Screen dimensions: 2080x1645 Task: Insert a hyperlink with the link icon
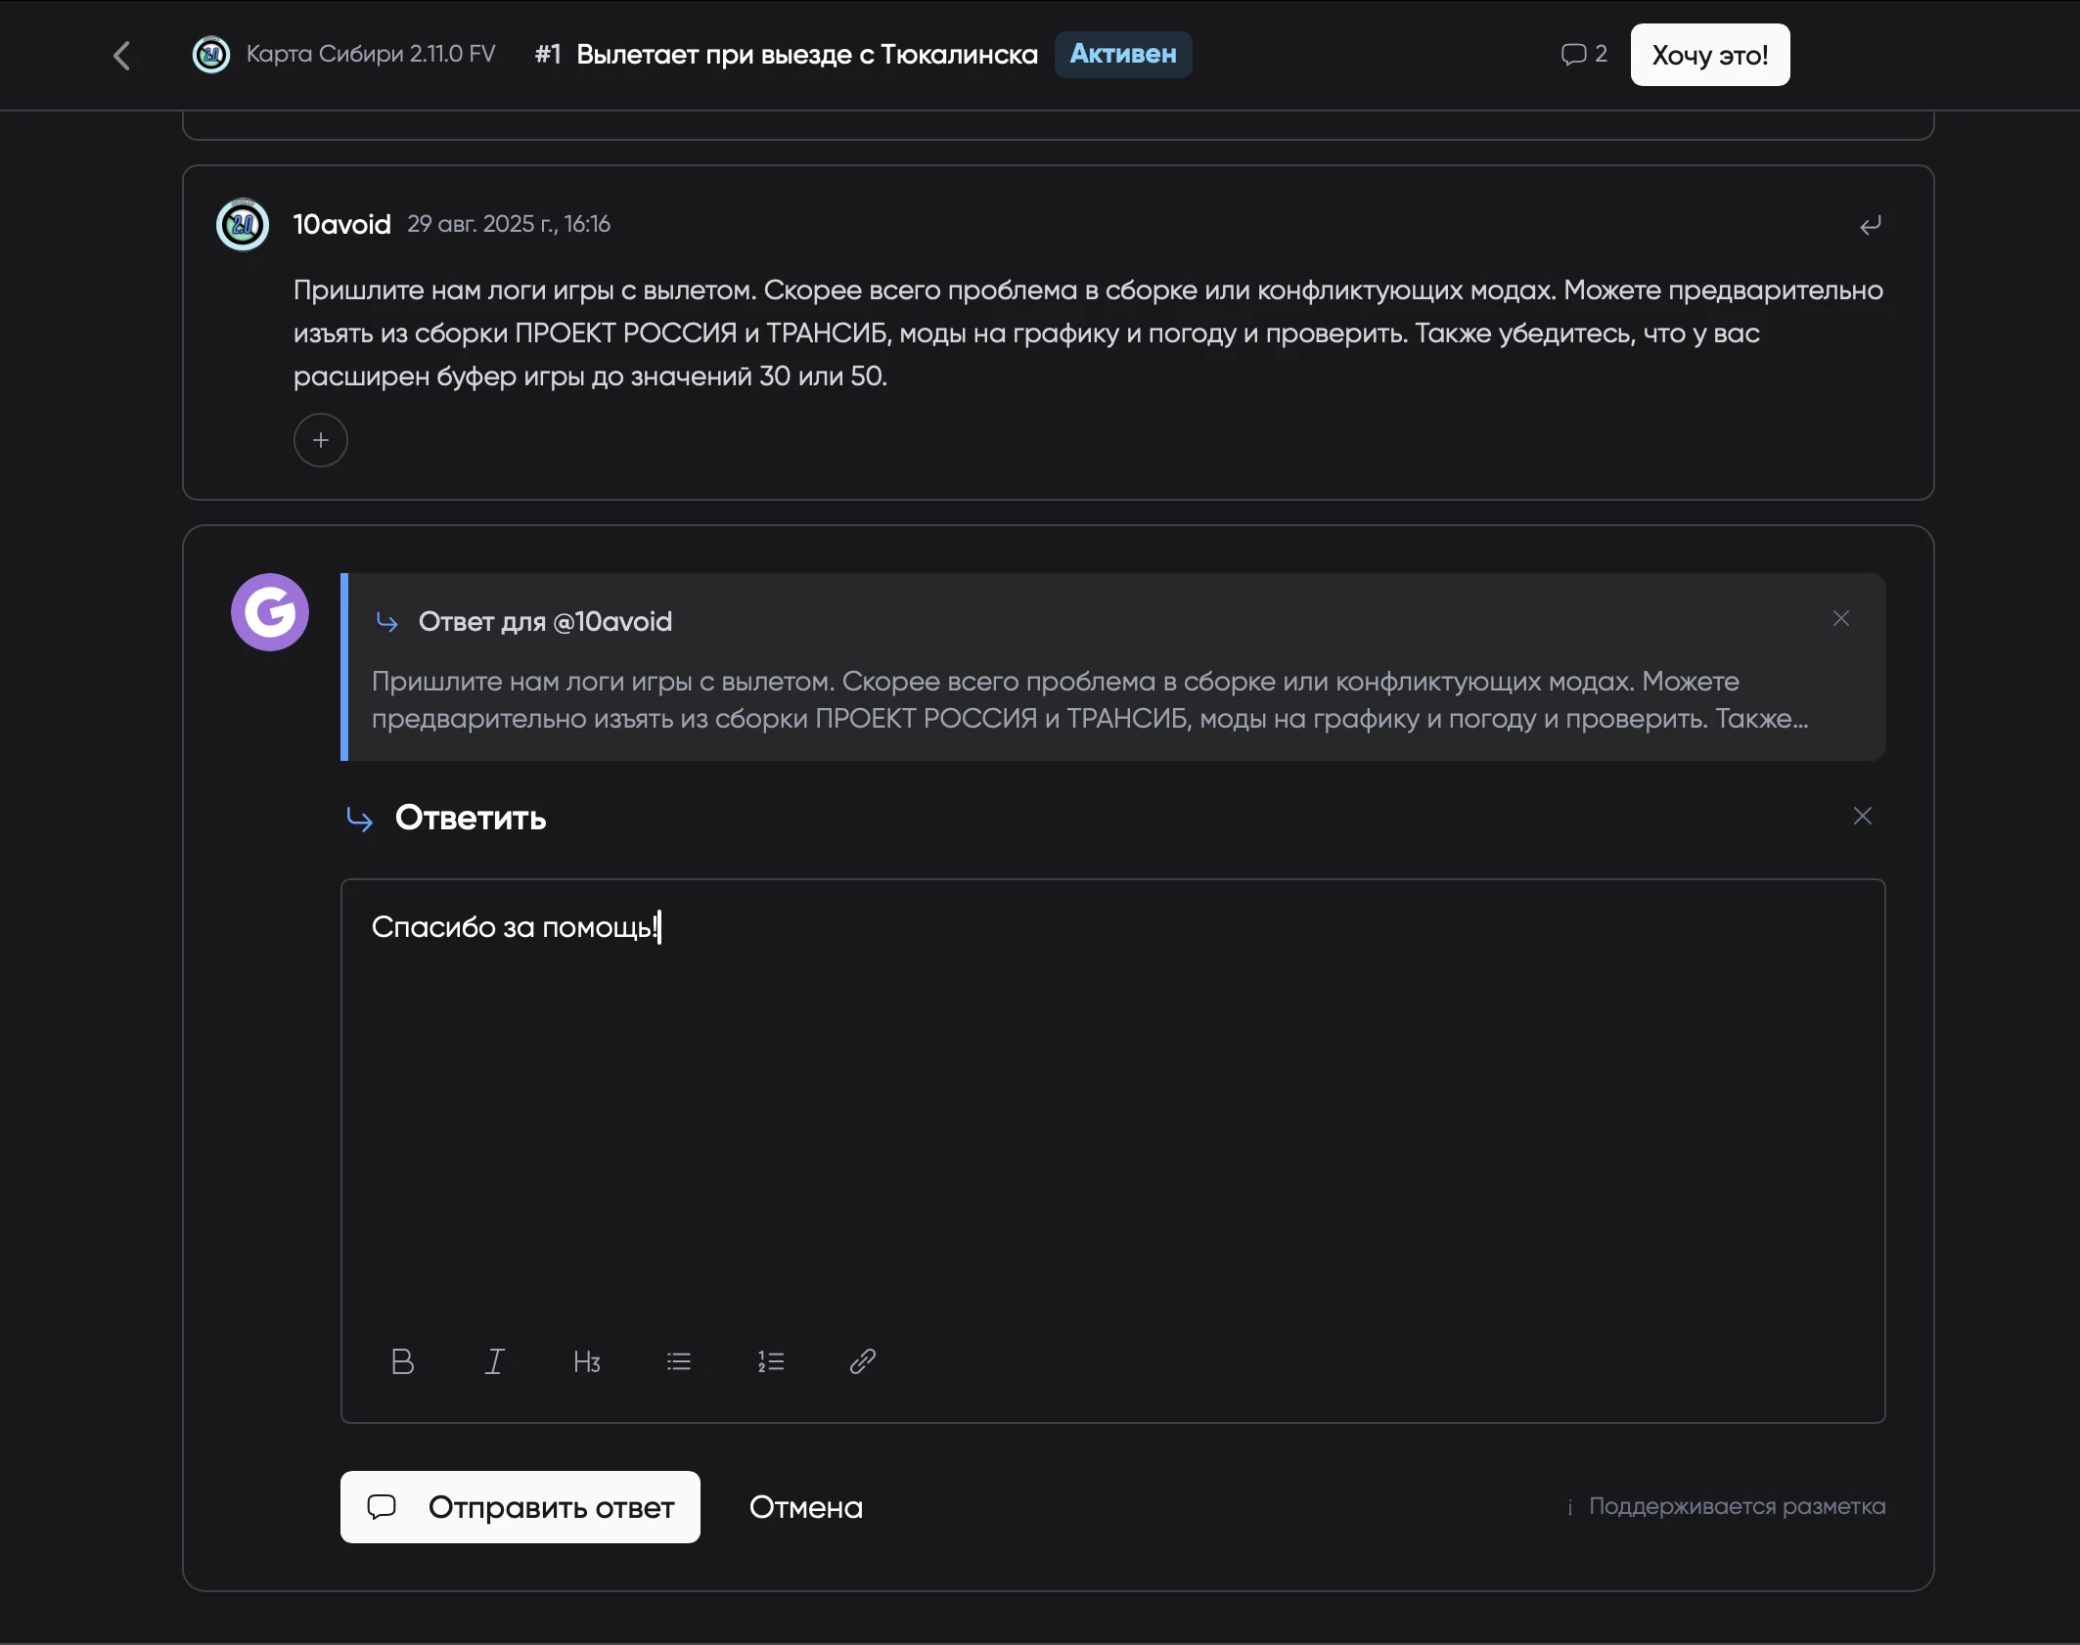pos(862,1361)
